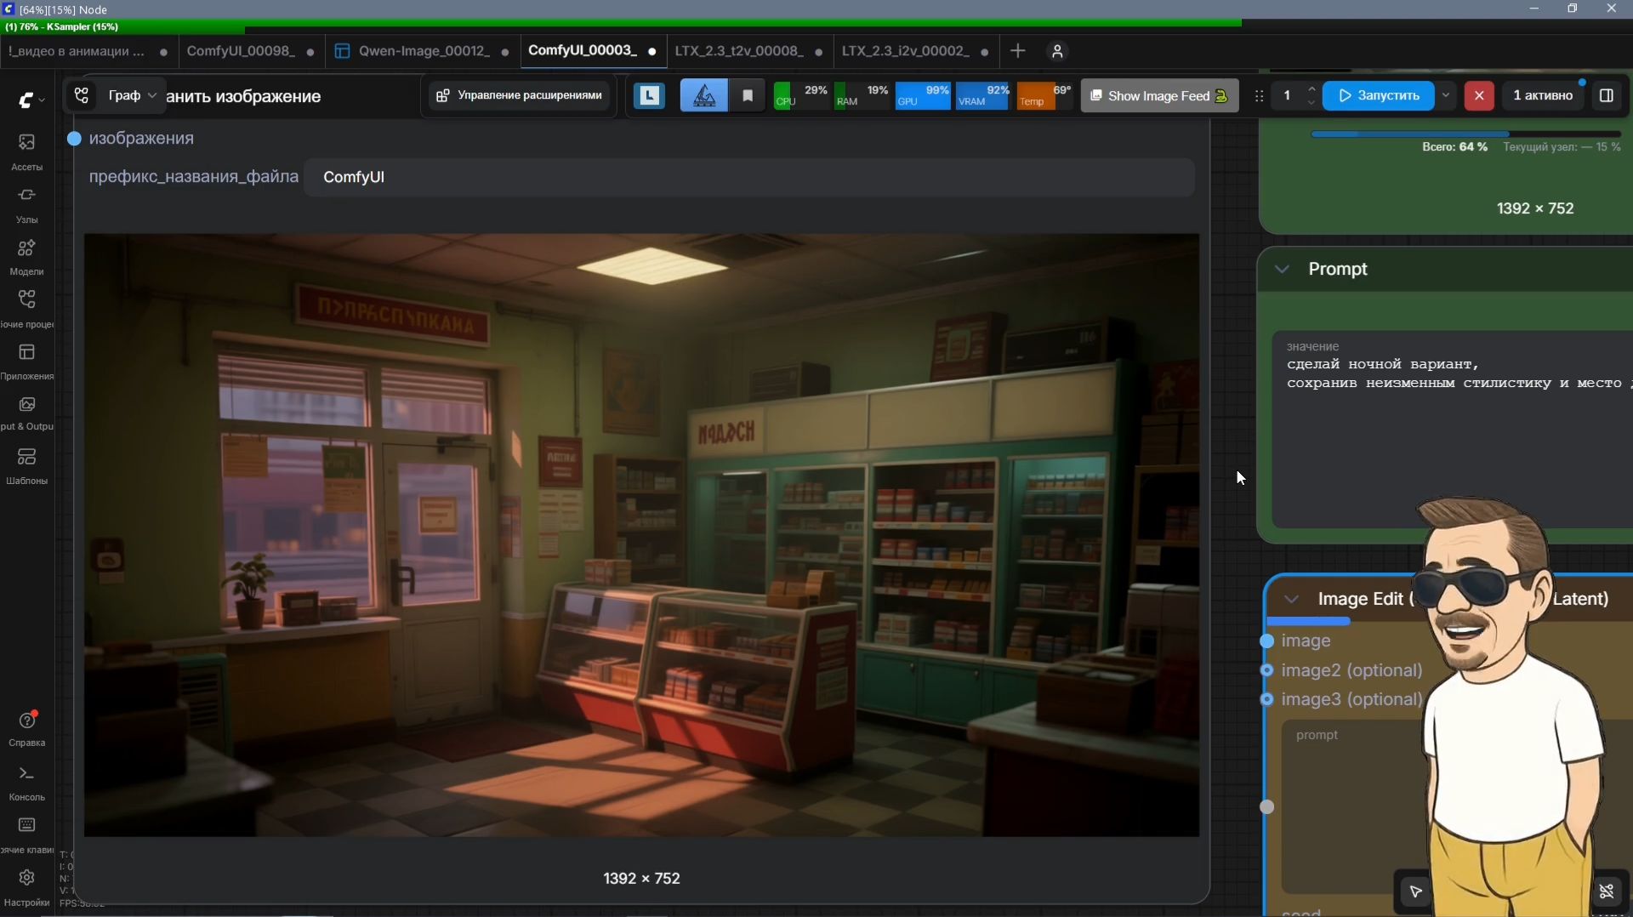
Task: Click the image2 (optional) input socket
Action: click(x=1266, y=670)
